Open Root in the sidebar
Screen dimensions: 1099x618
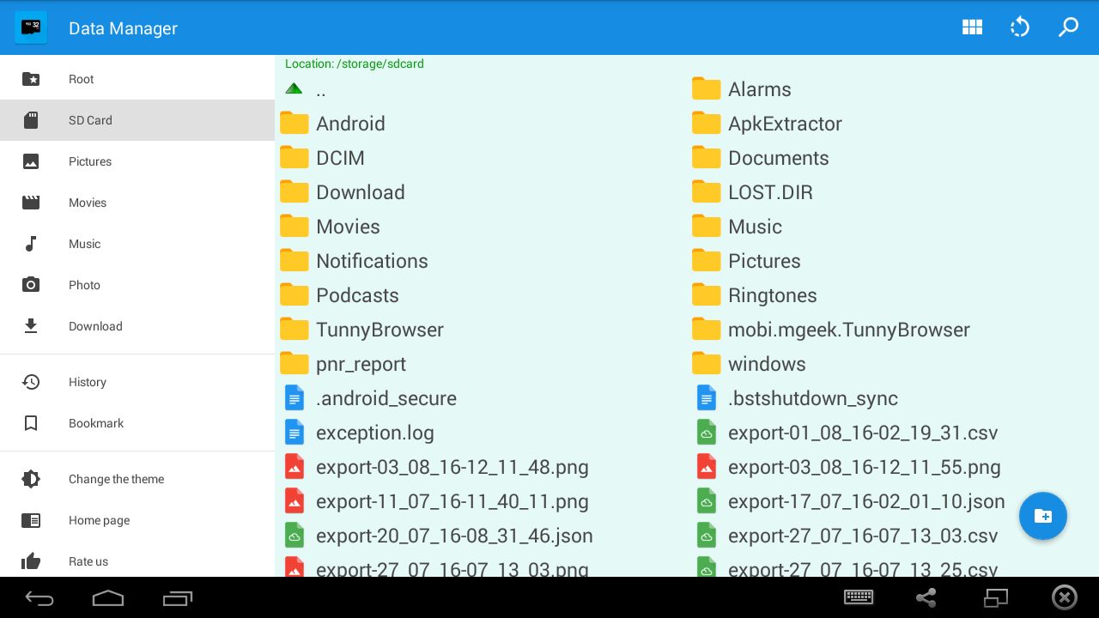click(137, 79)
